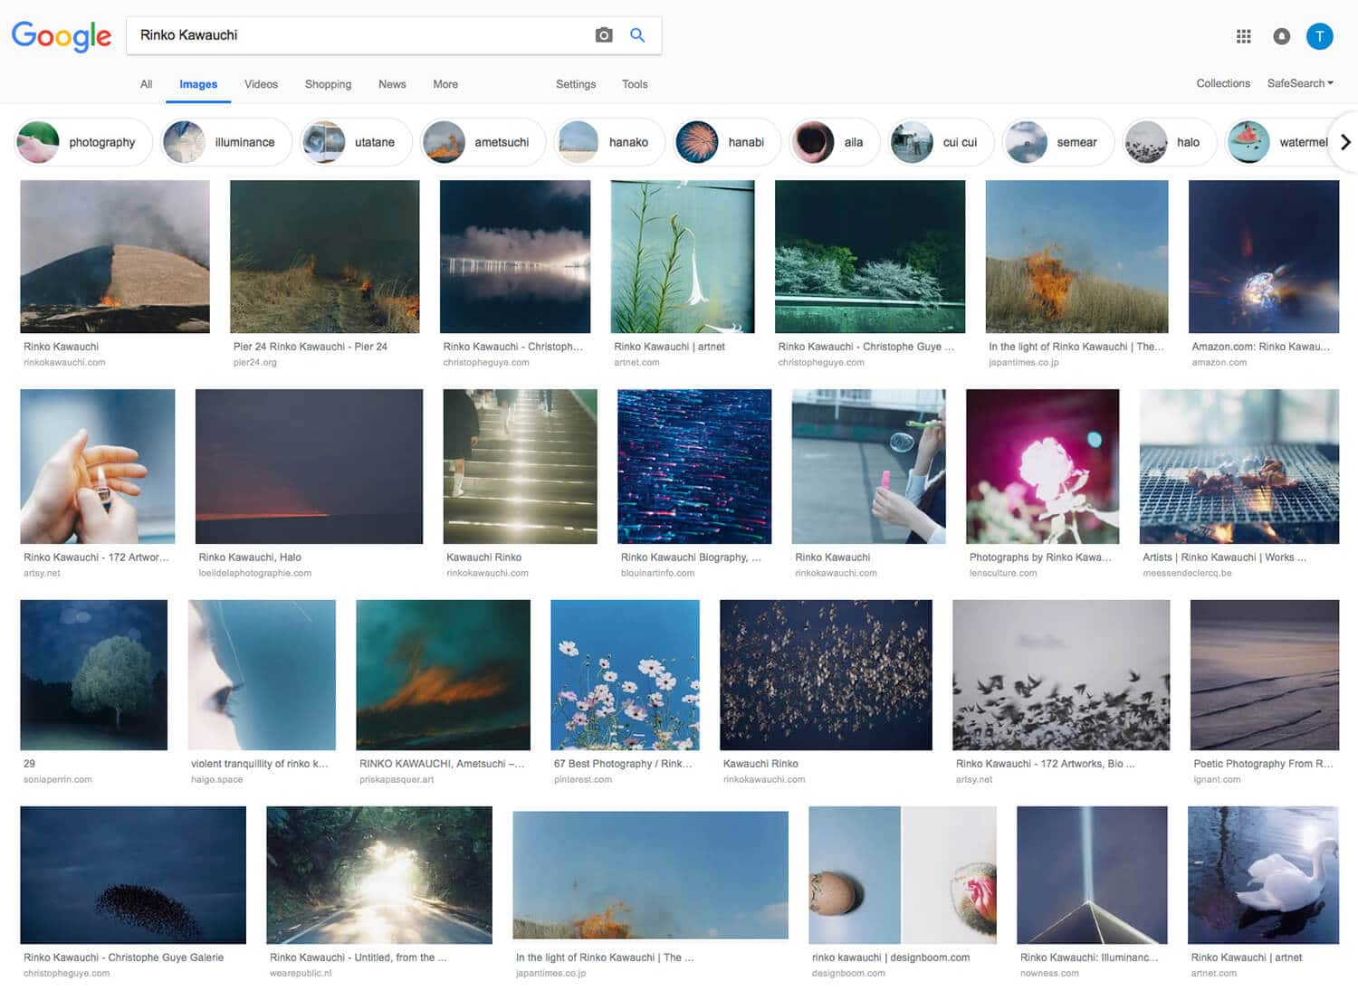
Task: Open the white trumpet flower artnet image
Action: (683, 256)
